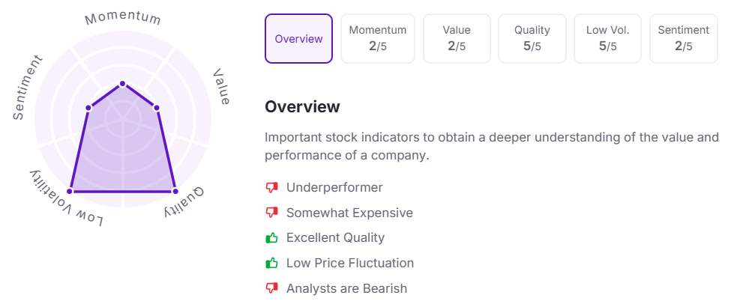This screenshot has width=734, height=304.
Task: Select the Sentiment 2/5 tab
Action: click(683, 39)
